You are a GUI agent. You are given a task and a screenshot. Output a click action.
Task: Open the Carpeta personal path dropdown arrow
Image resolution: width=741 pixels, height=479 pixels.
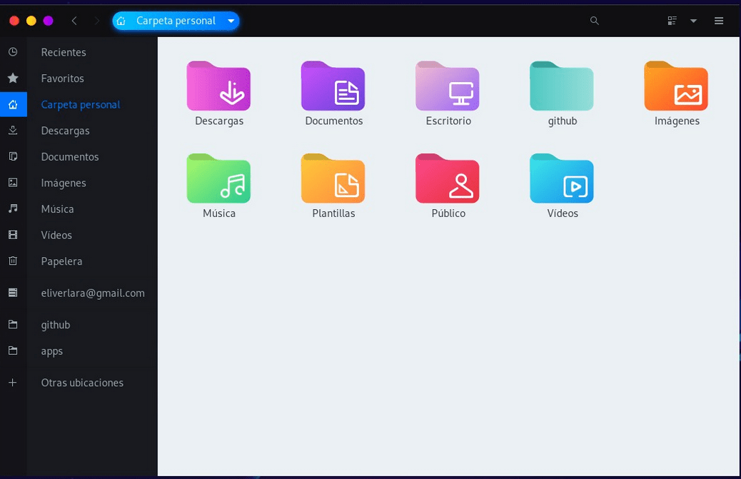point(231,21)
